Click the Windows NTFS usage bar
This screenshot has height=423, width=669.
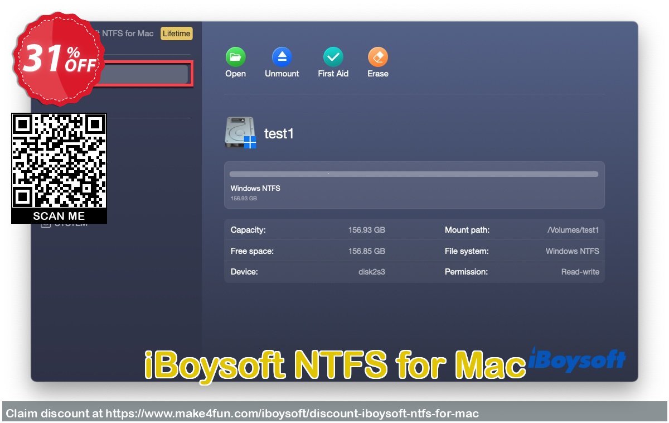point(414,174)
